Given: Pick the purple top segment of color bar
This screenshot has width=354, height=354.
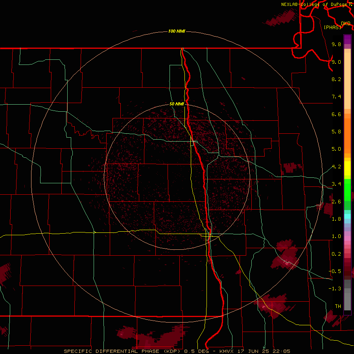Looking at the screenshot, I should pyautogui.click(x=347, y=39).
